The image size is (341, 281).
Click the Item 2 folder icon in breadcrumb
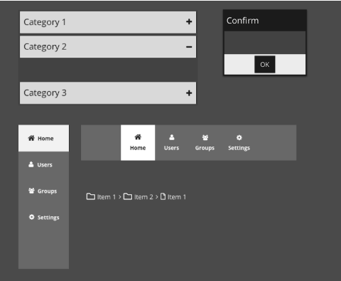coord(128,196)
